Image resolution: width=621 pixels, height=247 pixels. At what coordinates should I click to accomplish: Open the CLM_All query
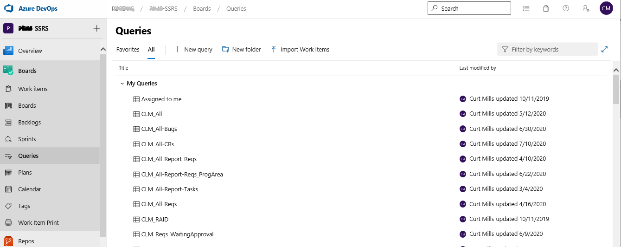click(152, 114)
